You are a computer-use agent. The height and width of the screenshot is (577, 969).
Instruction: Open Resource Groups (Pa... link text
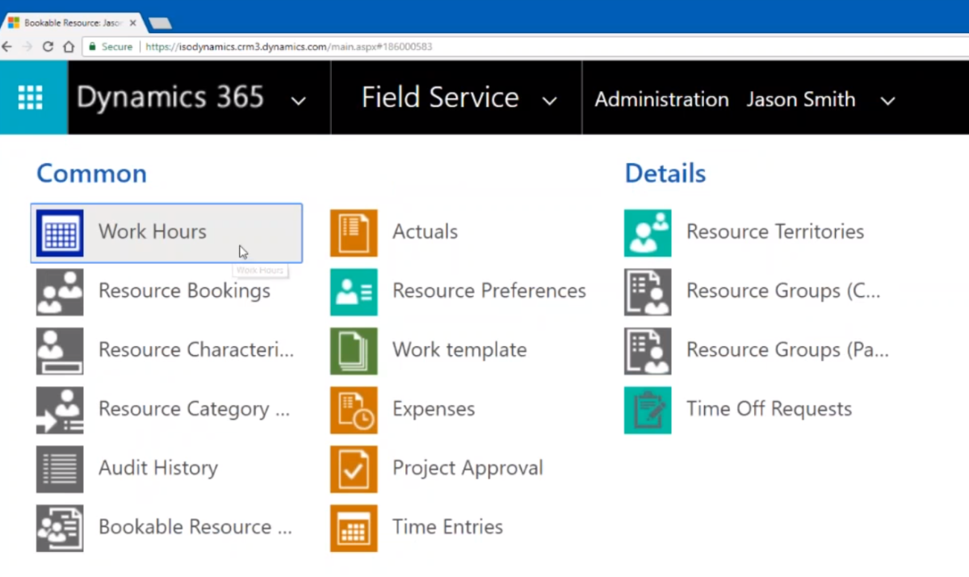click(787, 350)
